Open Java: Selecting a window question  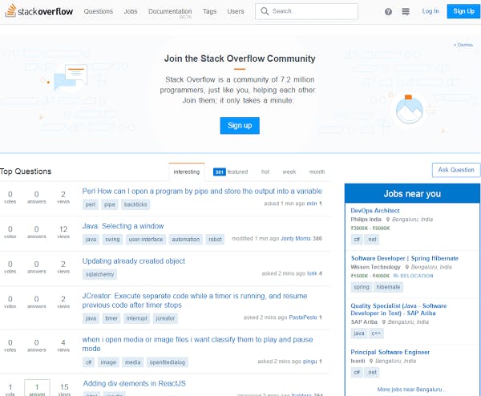(123, 226)
